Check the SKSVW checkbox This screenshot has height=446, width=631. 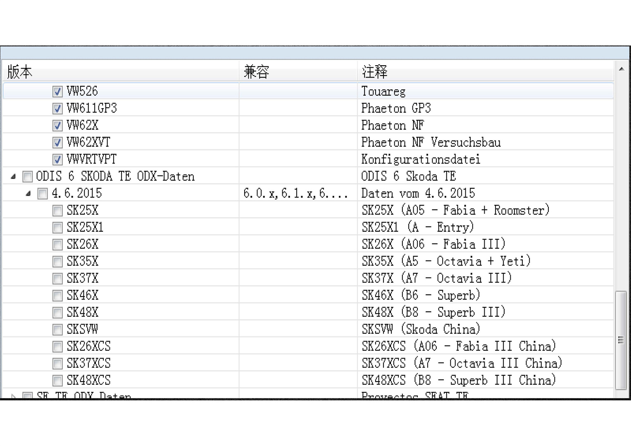click(57, 330)
